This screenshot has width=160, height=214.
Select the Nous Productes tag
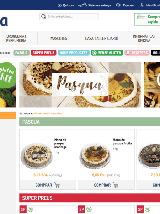74,53
